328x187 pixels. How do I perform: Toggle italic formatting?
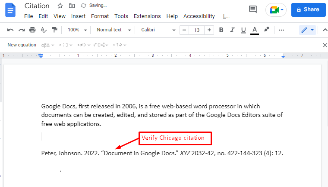tap(232, 30)
